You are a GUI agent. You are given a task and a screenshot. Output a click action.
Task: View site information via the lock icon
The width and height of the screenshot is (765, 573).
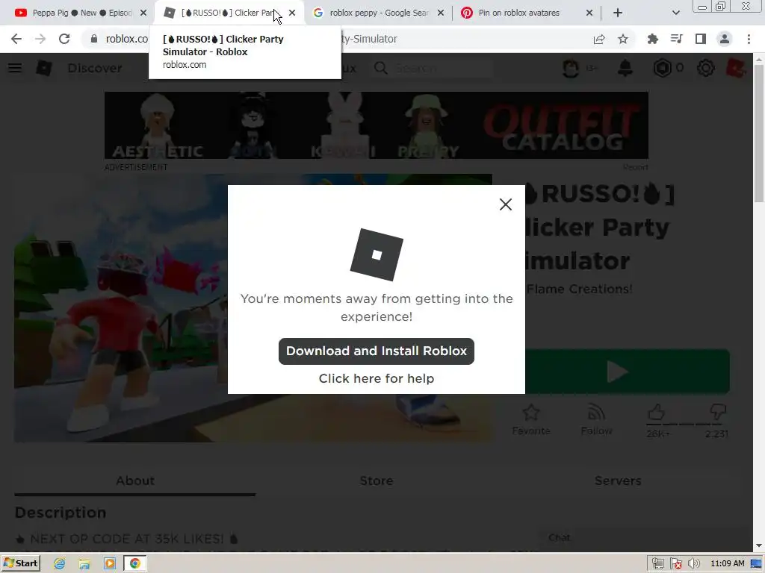[94, 39]
